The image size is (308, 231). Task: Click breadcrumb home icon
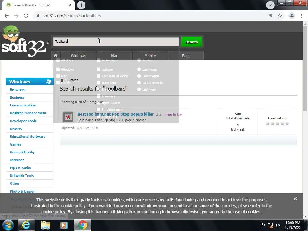point(62,80)
